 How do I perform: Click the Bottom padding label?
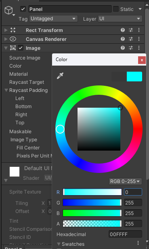pyautogui.click(x=23, y=106)
